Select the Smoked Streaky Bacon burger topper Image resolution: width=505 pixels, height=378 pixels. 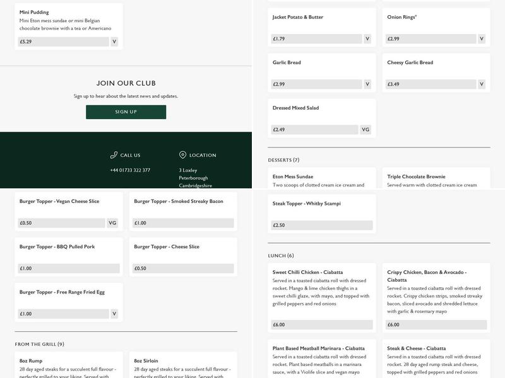pyautogui.click(x=183, y=212)
